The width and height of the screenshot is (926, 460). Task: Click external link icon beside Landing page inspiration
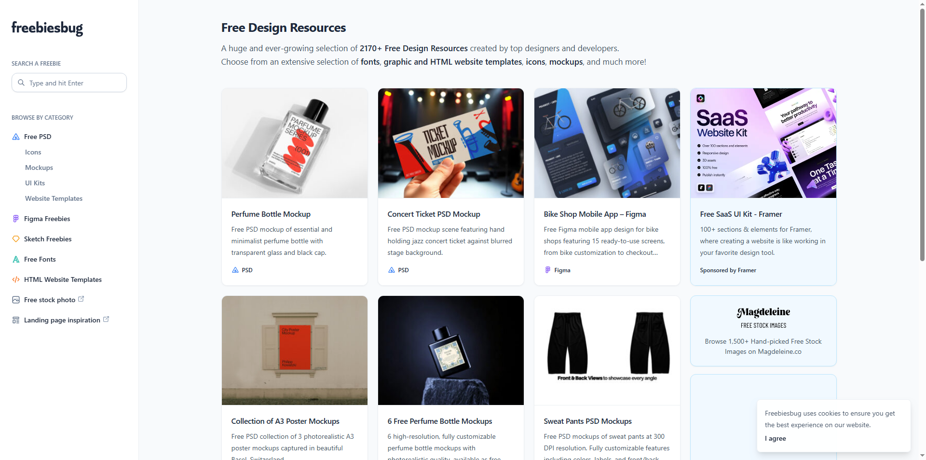tap(106, 319)
